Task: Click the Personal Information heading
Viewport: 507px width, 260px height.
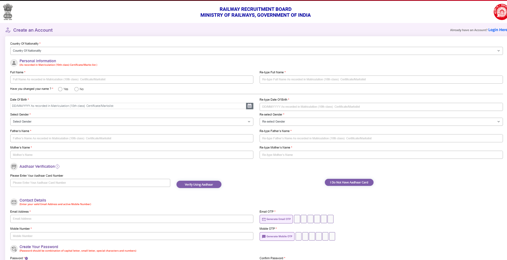Action: [38, 61]
